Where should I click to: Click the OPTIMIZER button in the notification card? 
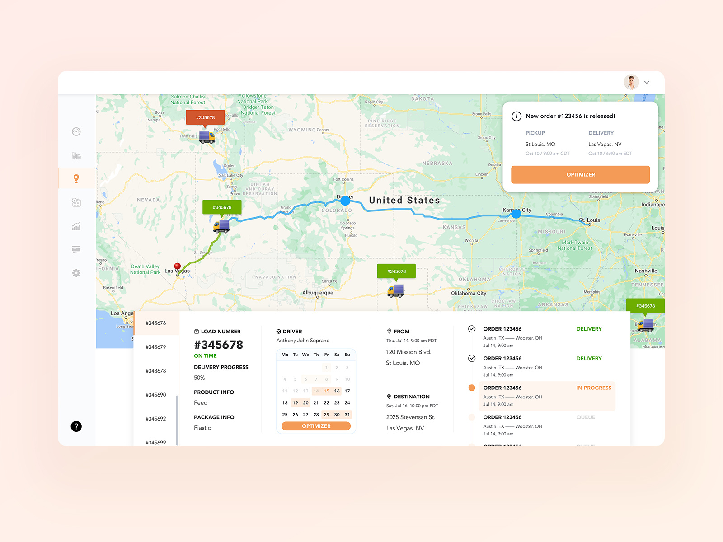(581, 175)
